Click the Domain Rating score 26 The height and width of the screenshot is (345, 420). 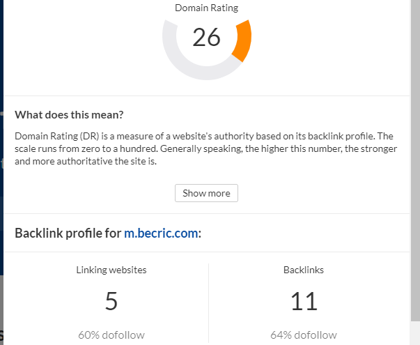point(206,38)
